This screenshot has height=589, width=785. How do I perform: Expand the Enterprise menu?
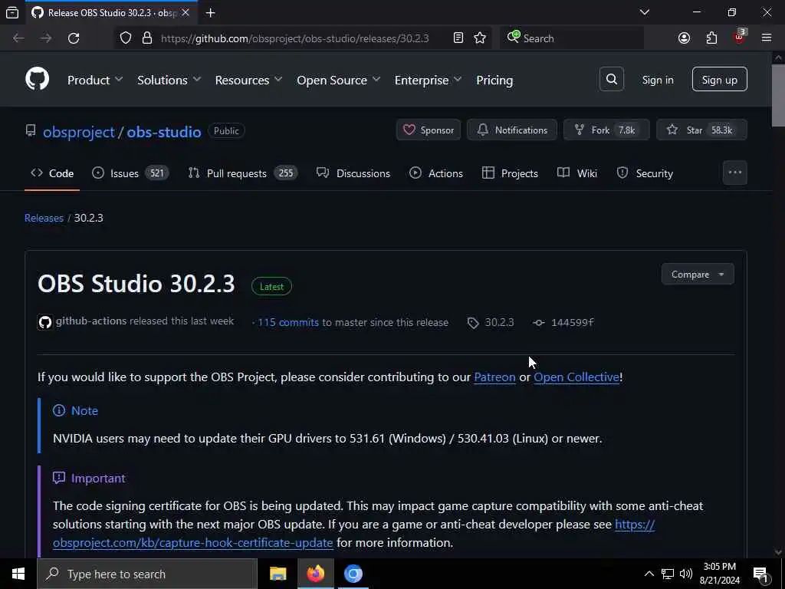pyautogui.click(x=428, y=80)
